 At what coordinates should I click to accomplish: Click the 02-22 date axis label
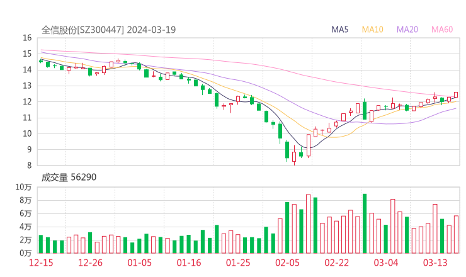[336, 263]
